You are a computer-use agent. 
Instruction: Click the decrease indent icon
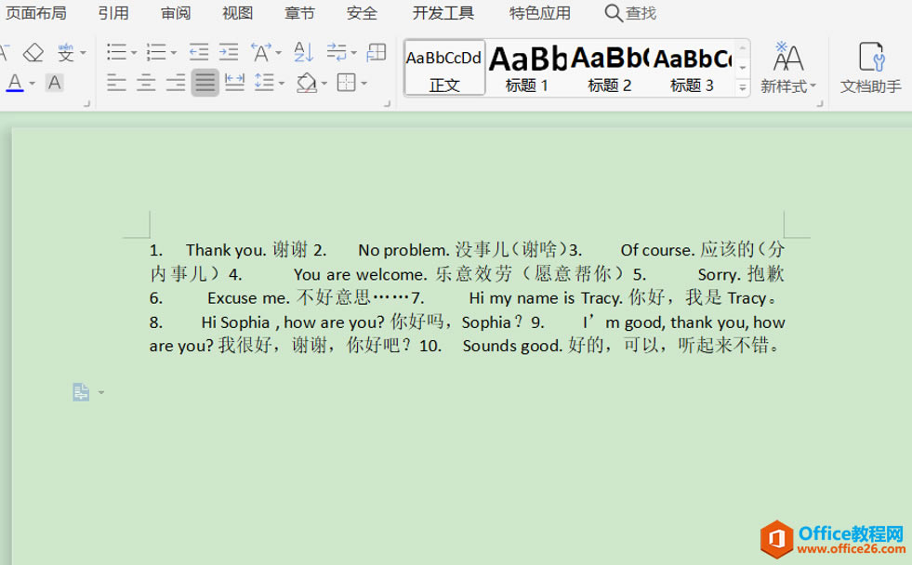click(x=199, y=52)
